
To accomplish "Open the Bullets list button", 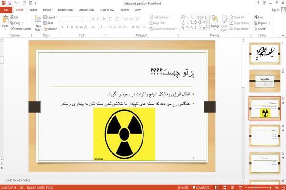I will pyautogui.click(x=111, y=19).
